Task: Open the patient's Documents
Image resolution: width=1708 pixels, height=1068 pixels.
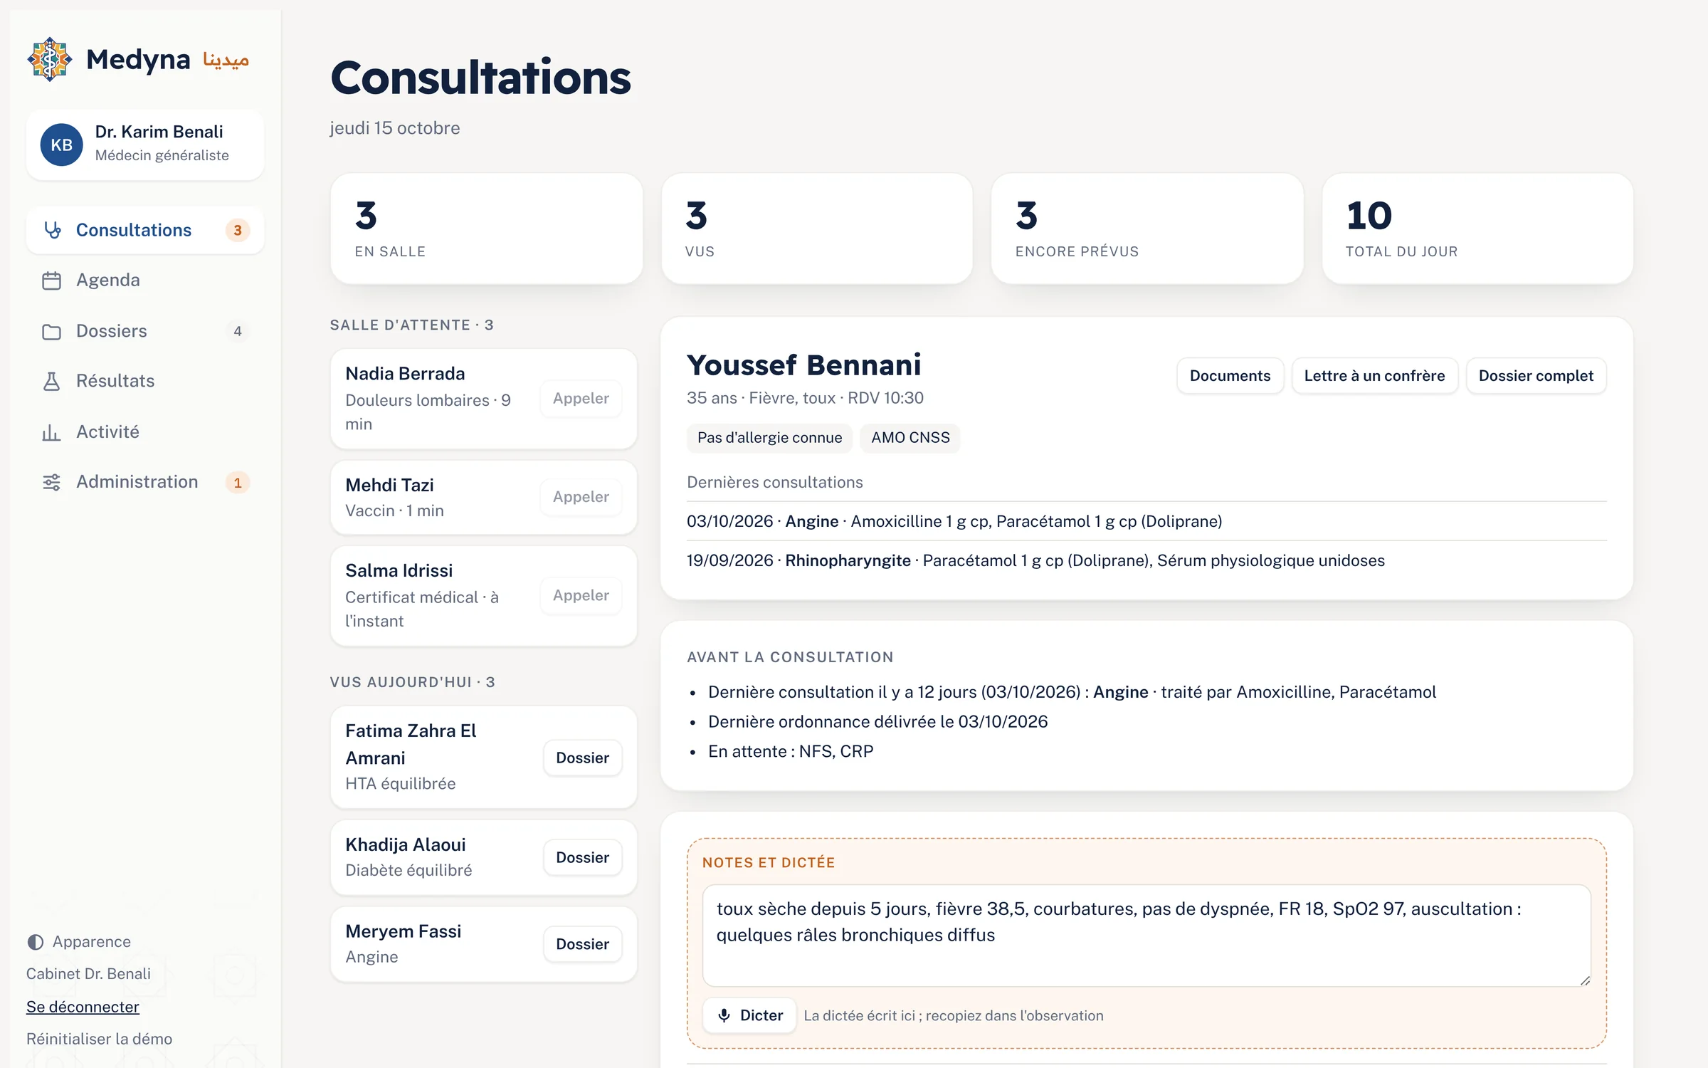Action: [x=1230, y=375]
